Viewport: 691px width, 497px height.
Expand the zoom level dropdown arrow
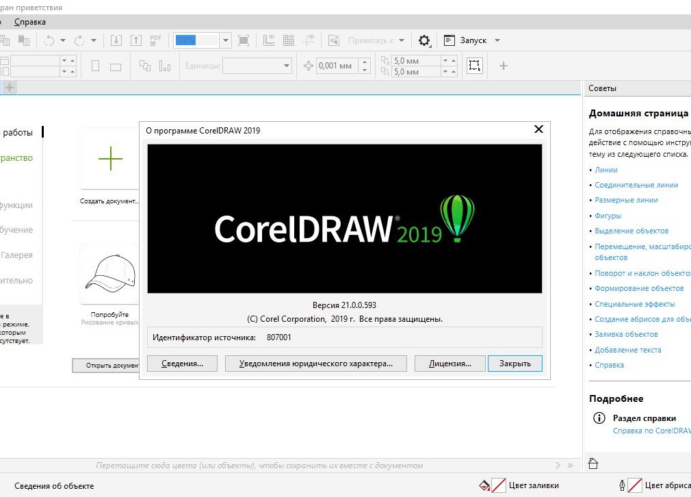click(226, 40)
